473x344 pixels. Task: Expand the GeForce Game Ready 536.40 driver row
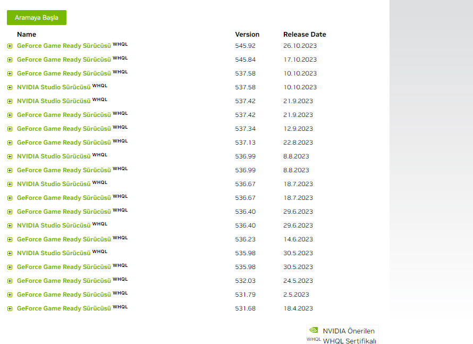click(x=10, y=212)
